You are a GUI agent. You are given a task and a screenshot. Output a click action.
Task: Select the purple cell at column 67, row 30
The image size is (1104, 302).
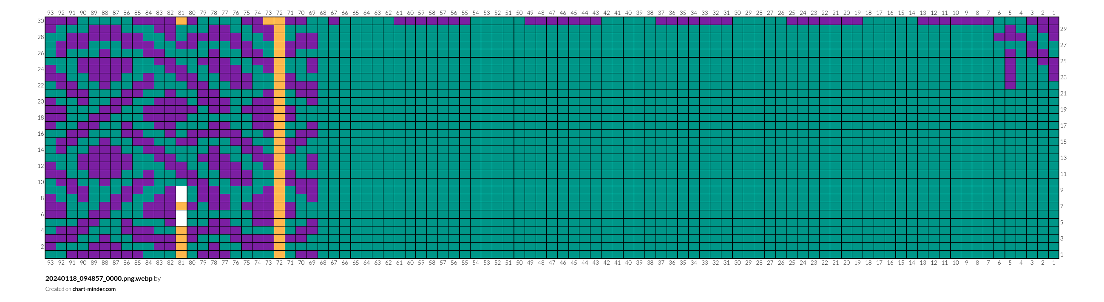334,21
